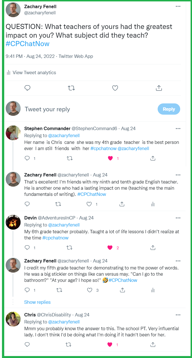Image resolution: width=192 pixels, height=358 pixels.
Task: Open the options menu on Stephen Commander's reply
Action: (178, 128)
